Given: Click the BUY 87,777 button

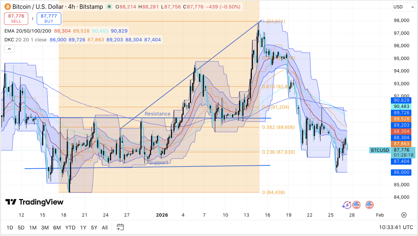Looking at the screenshot, I should click(49, 19).
